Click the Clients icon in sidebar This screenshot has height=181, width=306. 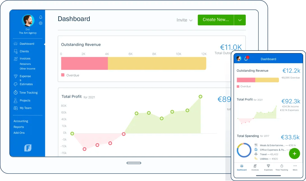click(16, 51)
